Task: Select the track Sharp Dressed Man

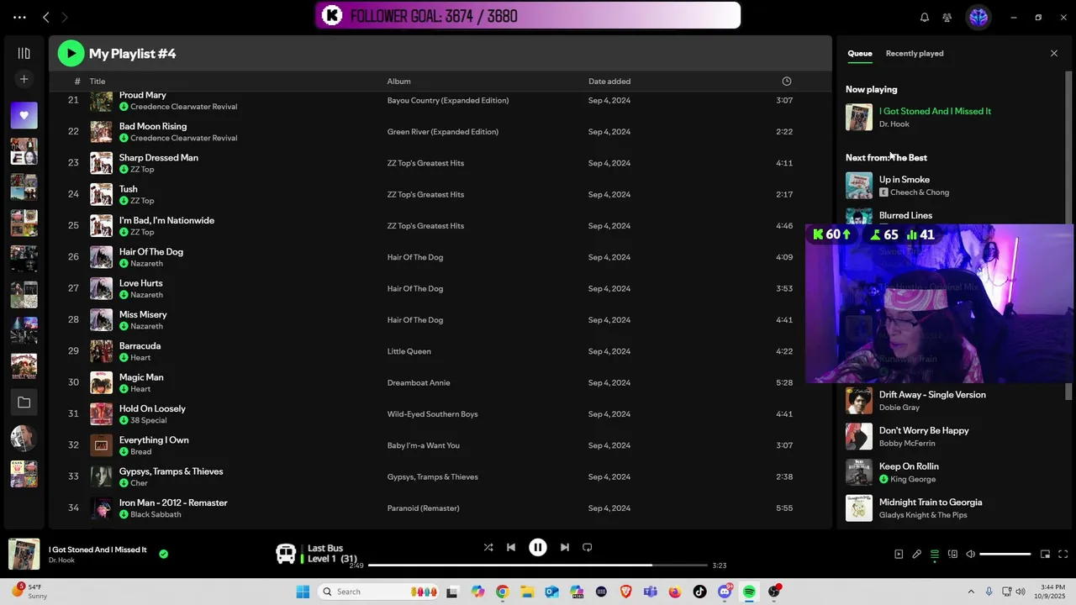Action: (x=159, y=157)
